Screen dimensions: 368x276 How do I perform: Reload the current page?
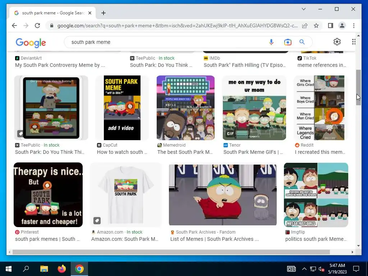point(37,26)
